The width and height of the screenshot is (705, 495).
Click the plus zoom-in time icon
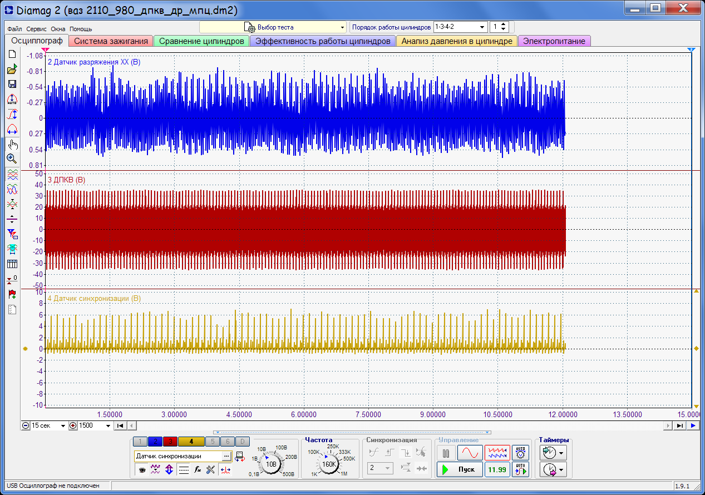tap(73, 425)
